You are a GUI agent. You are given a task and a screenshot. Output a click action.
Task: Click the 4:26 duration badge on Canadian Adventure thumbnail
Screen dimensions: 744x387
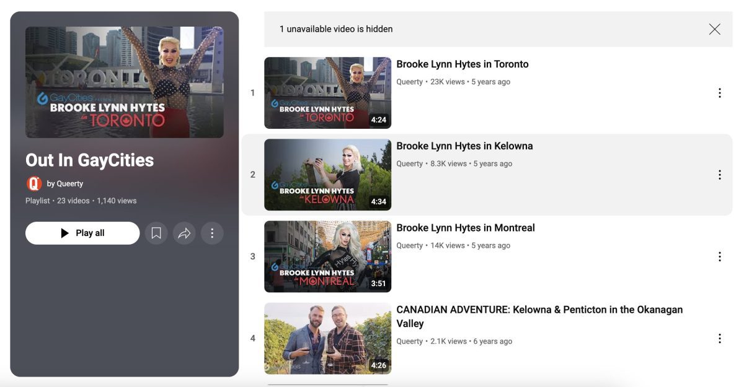click(x=378, y=365)
